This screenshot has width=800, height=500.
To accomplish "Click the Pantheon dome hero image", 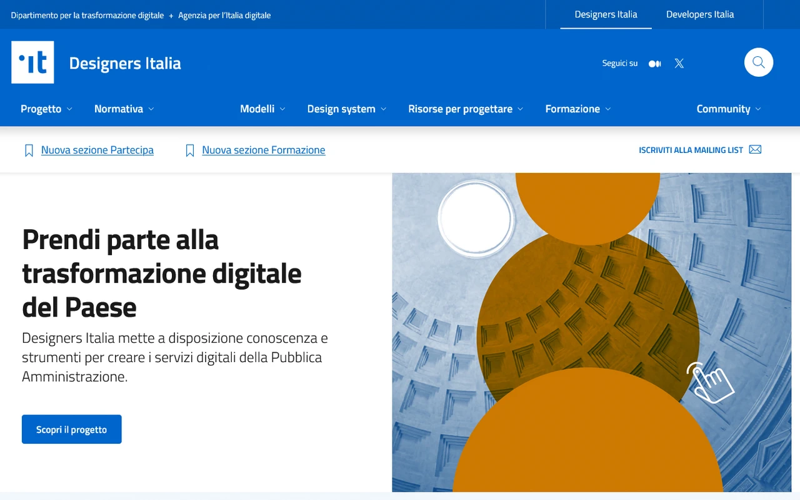I will (592, 333).
